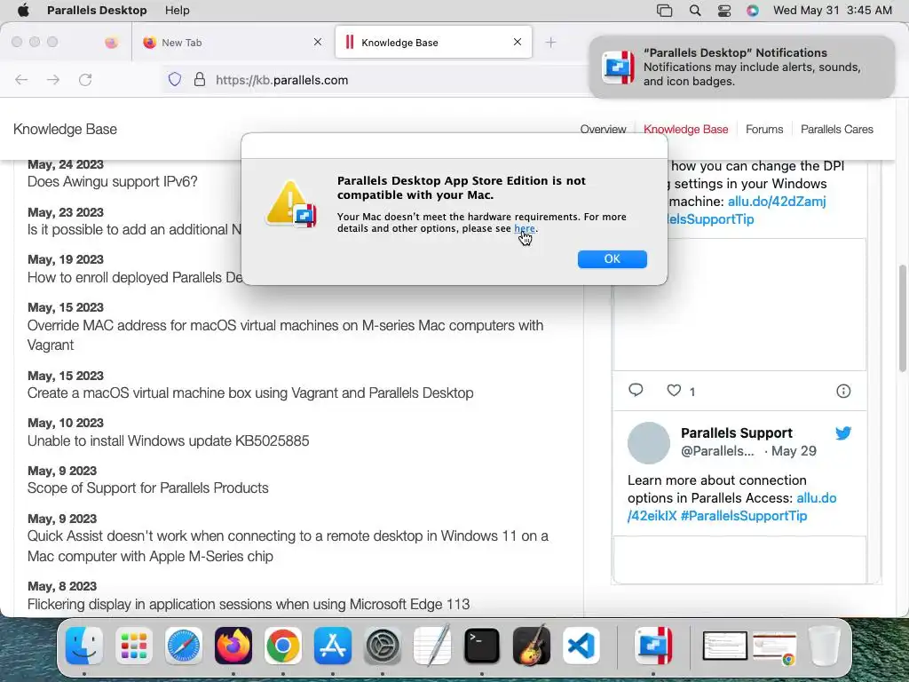The image size is (909, 682).
Task: Open 'Create a macOS virtual machine box' article
Action: 250,393
